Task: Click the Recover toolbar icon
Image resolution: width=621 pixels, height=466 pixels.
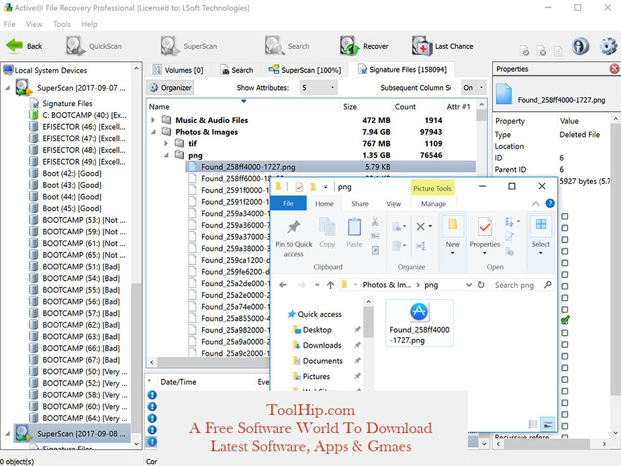Action: [348, 46]
